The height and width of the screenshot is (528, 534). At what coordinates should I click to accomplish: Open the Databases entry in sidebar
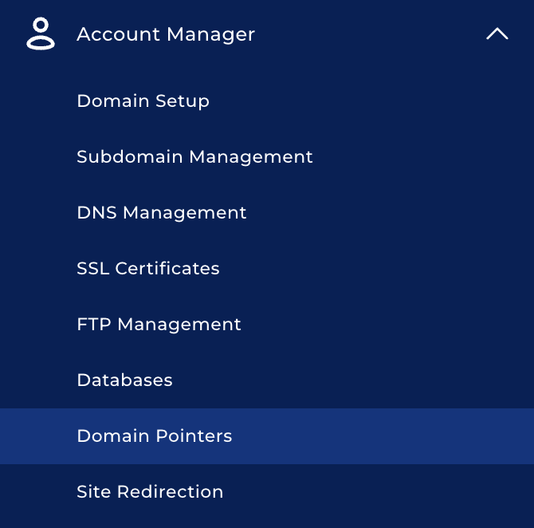pos(124,380)
